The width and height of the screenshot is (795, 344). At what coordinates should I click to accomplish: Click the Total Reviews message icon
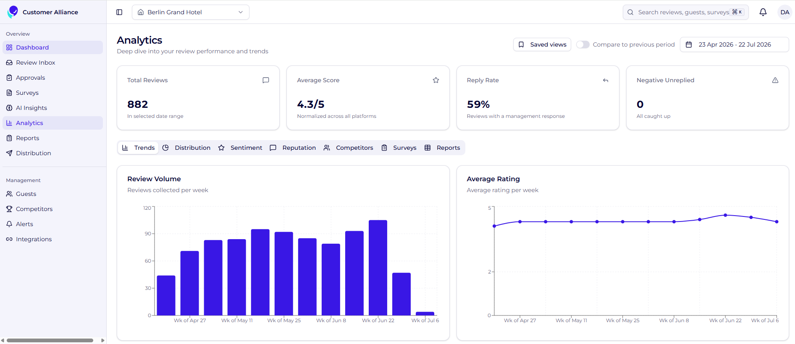tap(266, 80)
